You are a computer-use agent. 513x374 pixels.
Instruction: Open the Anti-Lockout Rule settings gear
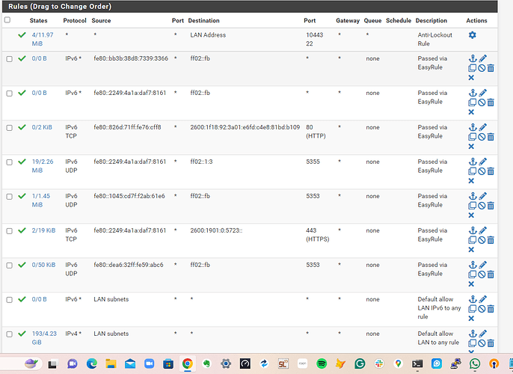point(472,35)
